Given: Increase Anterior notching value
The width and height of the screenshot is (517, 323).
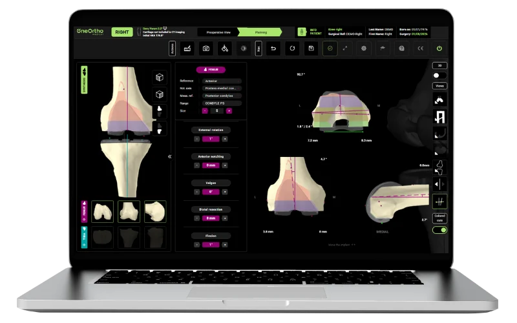Looking at the screenshot, I should click(x=225, y=165).
